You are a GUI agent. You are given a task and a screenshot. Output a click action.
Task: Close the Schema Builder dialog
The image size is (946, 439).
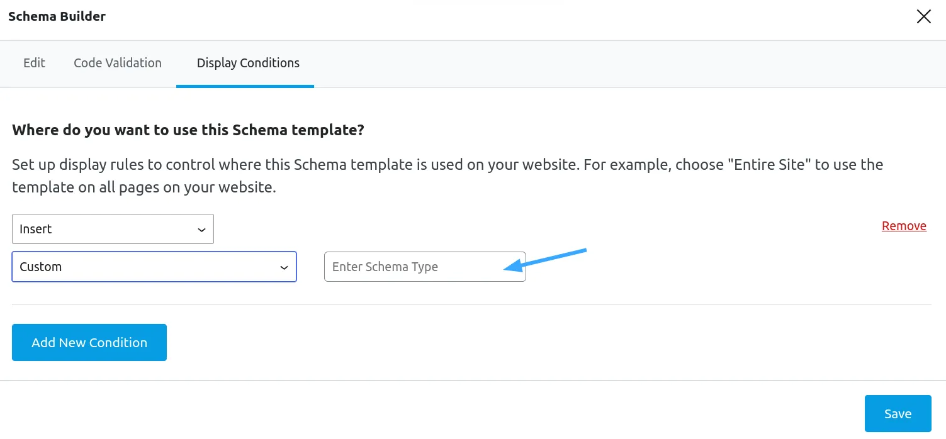pos(923,16)
